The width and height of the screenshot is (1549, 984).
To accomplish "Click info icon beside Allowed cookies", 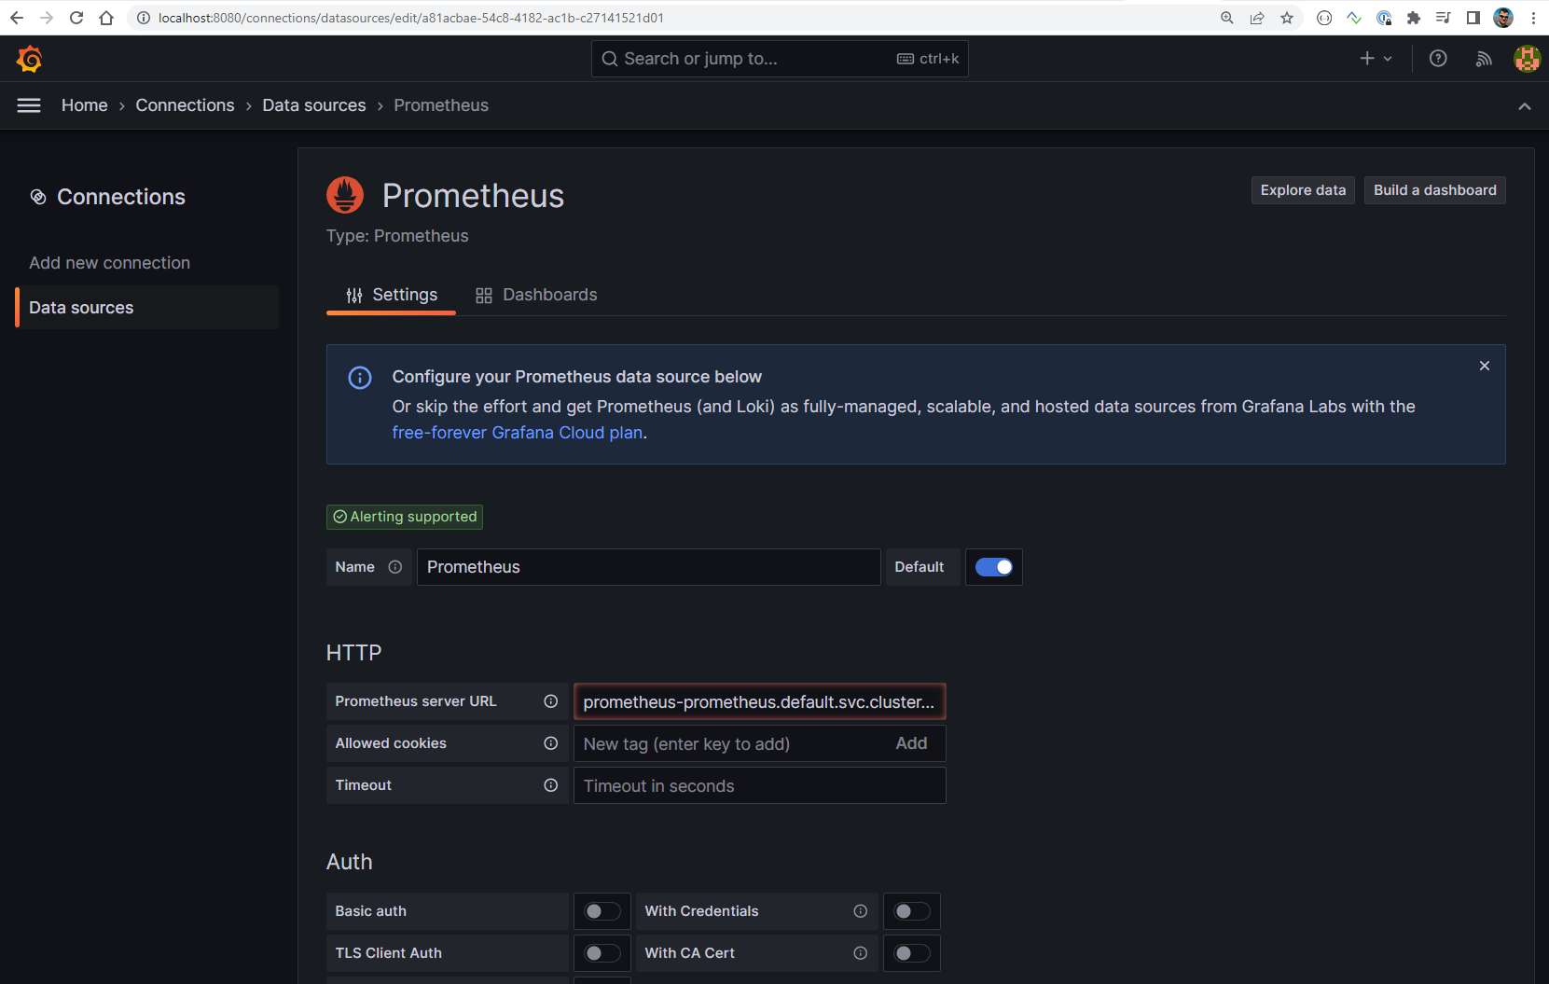I will (551, 743).
